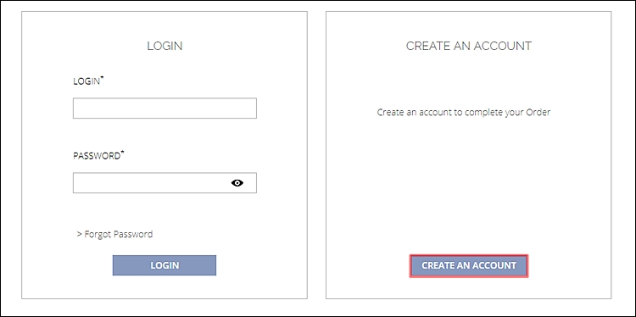Select the LOGIN panel heading
636x317 pixels.
pos(165,46)
